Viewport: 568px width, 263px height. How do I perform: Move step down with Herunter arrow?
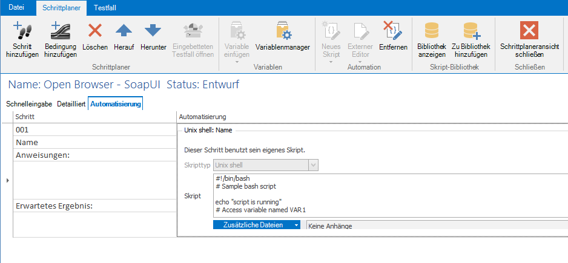tap(153, 31)
